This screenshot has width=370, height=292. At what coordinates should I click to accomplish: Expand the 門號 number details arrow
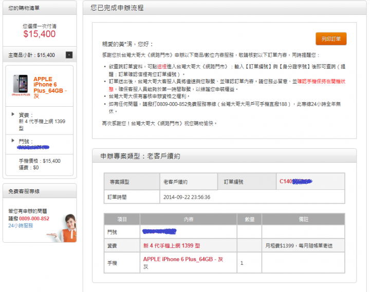point(13,141)
